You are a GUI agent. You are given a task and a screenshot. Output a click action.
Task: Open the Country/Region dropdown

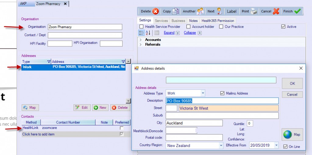click(x=221, y=146)
